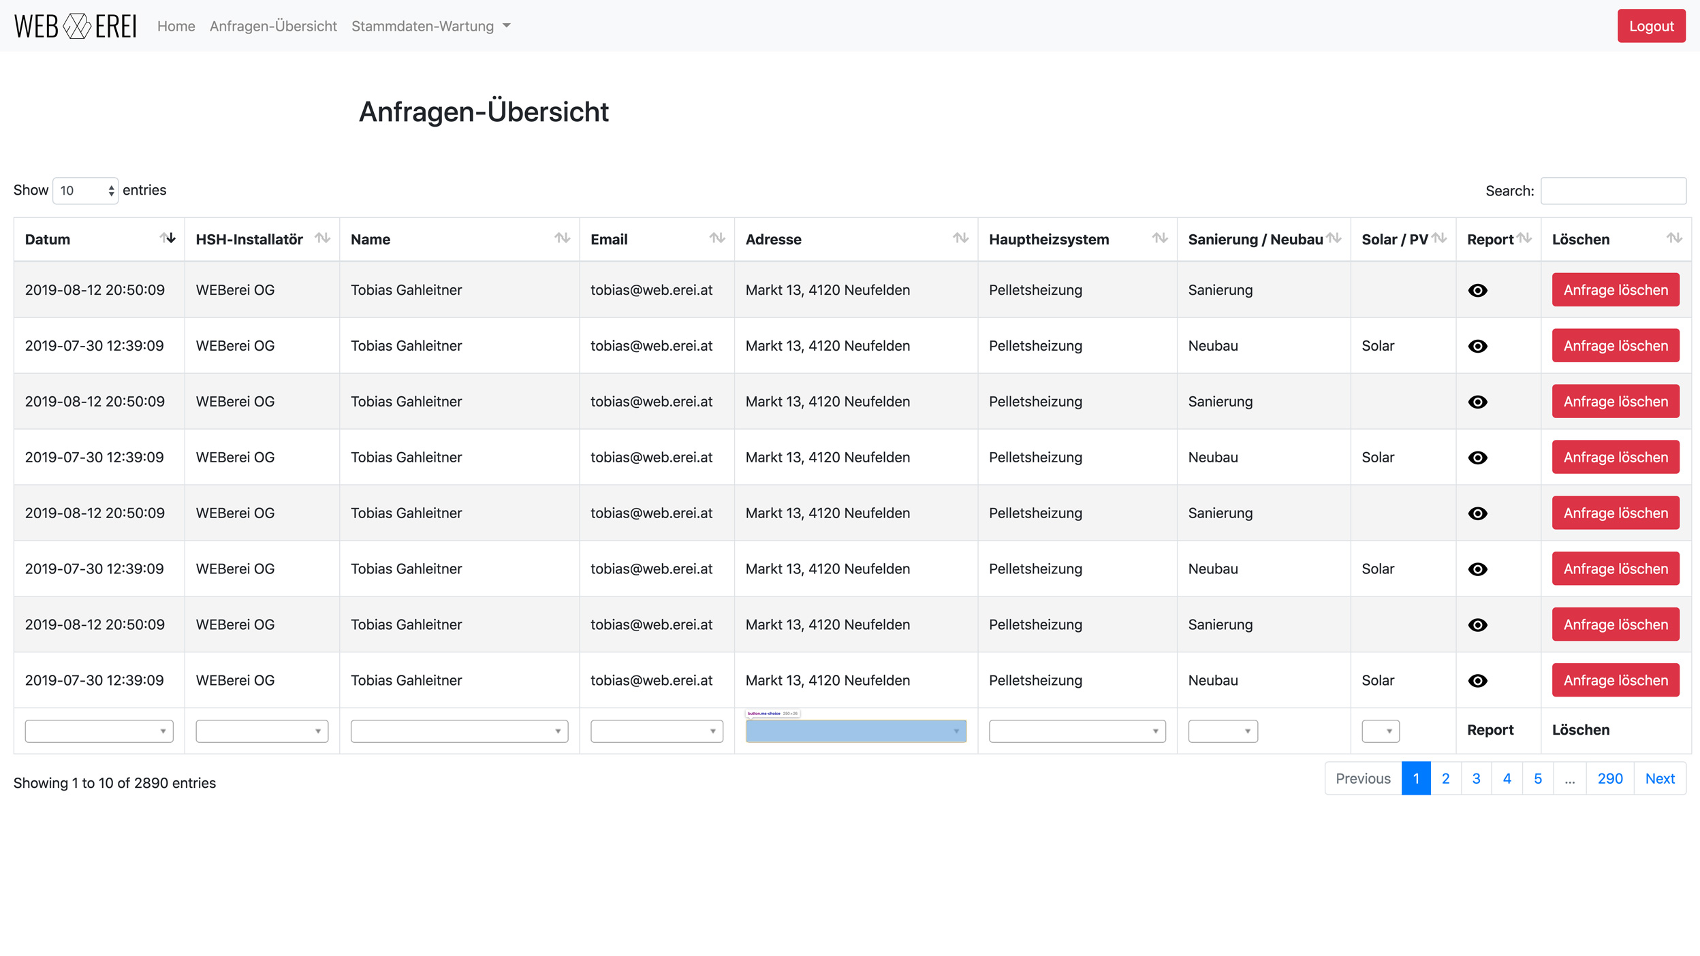
Task: Expand the Stammdaten-Wartung menu
Action: point(430,26)
